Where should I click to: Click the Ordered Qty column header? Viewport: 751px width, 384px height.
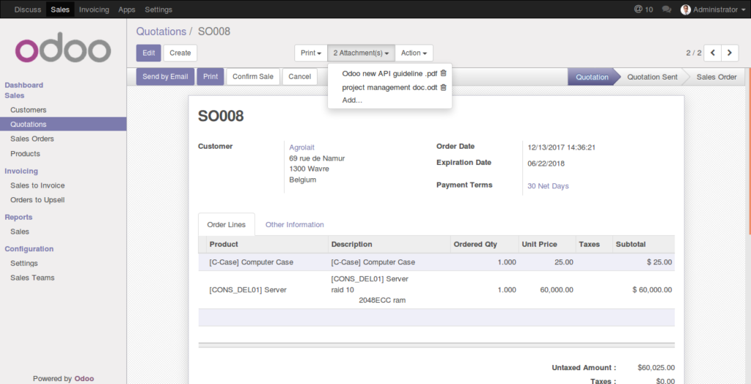click(484, 244)
